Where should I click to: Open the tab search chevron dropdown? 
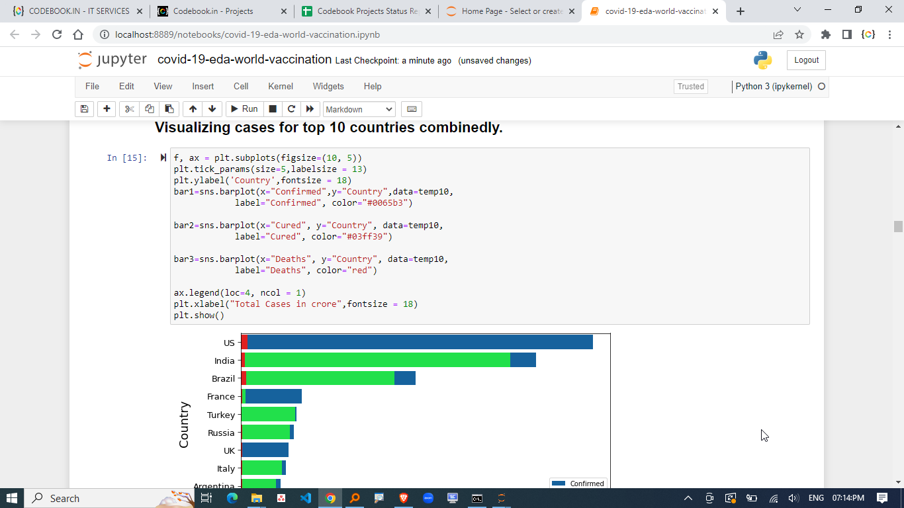point(797,10)
